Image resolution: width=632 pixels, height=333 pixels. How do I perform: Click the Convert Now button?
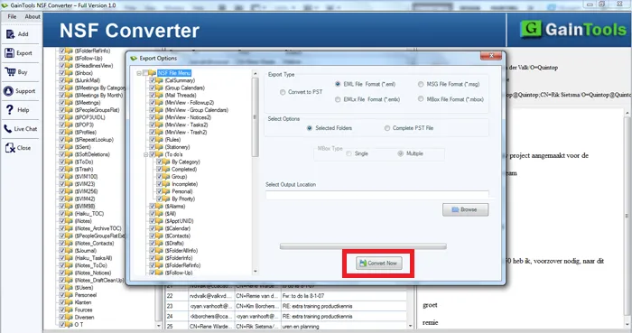(378, 263)
